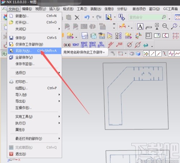The width and height of the screenshot is (180, 163).
Task: Click the first diameter dimension circle icon
Action: 129,45
